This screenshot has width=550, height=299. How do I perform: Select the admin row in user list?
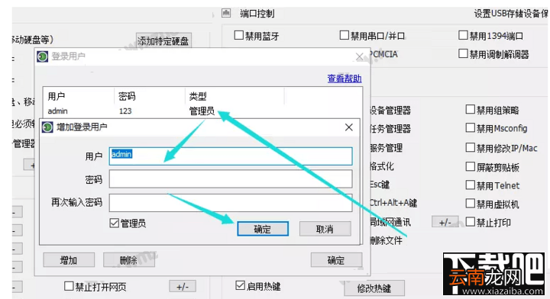pyautogui.click(x=202, y=111)
